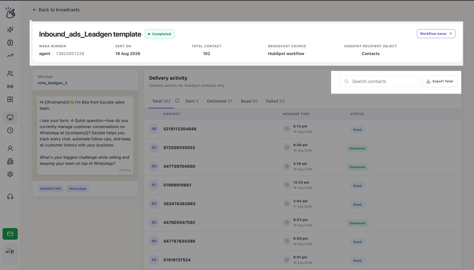Click the rotw_leadgen_2 message name

53,83
